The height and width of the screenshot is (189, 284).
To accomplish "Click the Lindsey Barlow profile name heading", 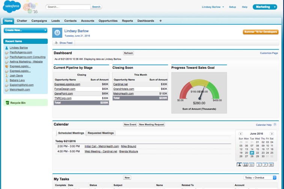I will [76, 31].
